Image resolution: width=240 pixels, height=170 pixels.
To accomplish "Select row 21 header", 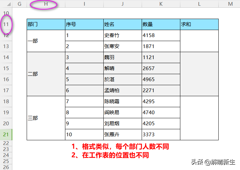I will pyautogui.click(x=6, y=135).
